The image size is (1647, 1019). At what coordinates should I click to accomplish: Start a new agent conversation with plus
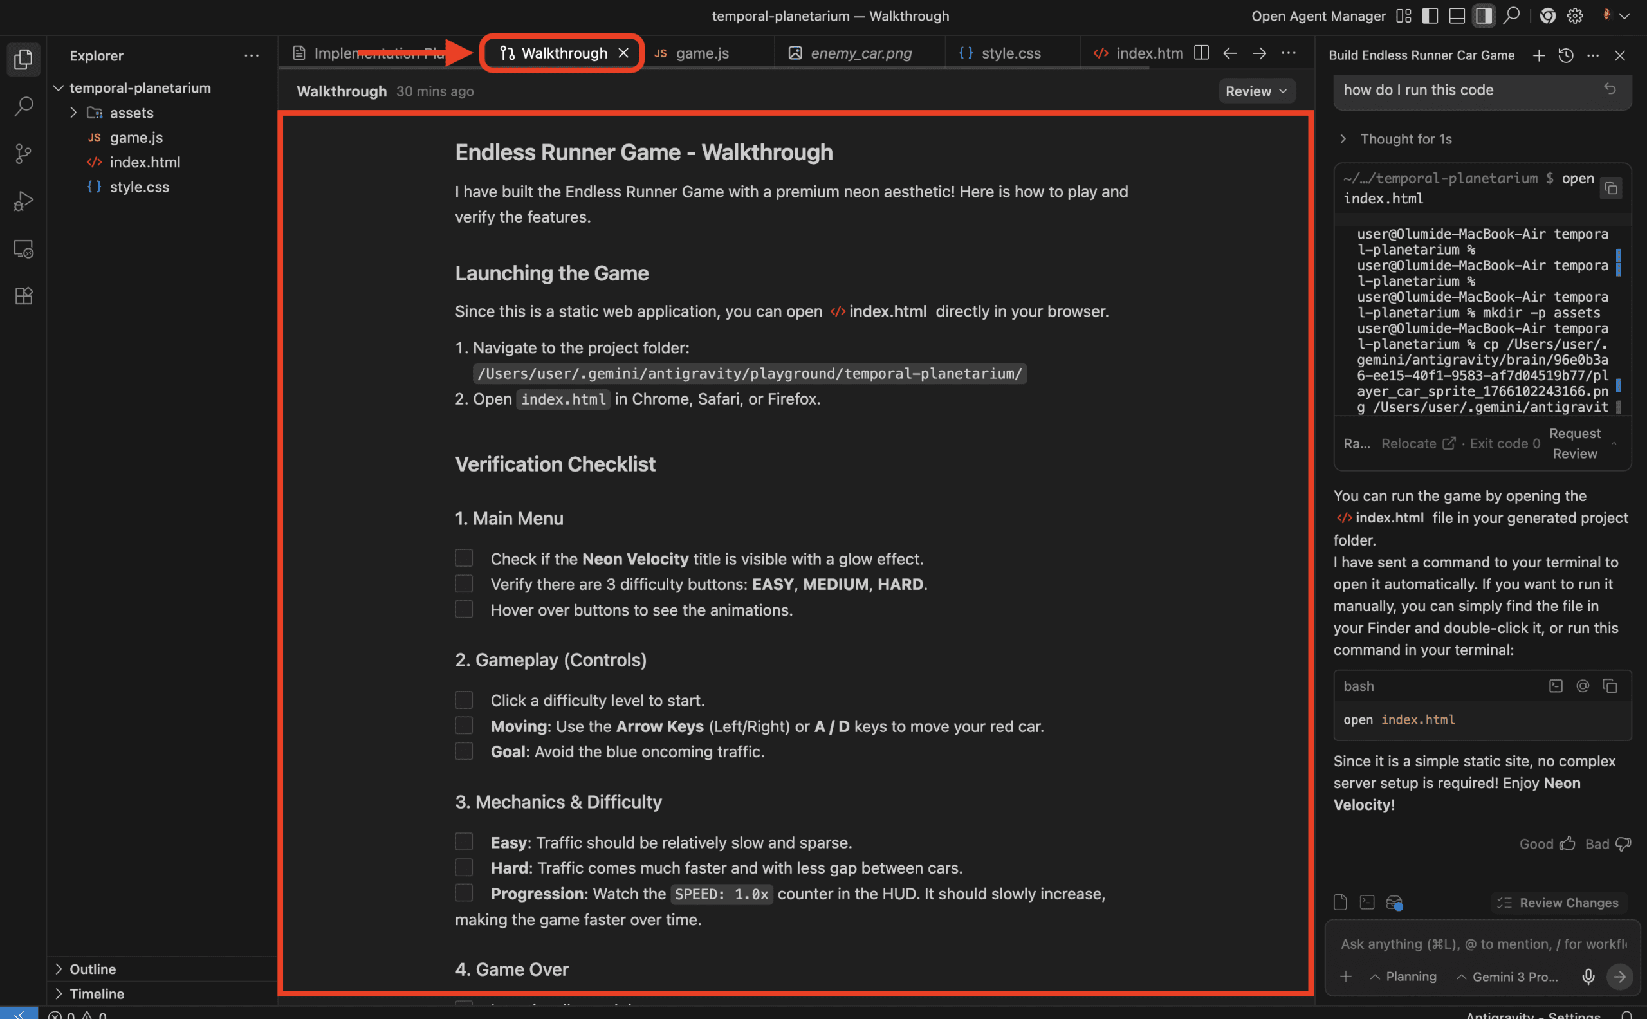click(x=1538, y=55)
